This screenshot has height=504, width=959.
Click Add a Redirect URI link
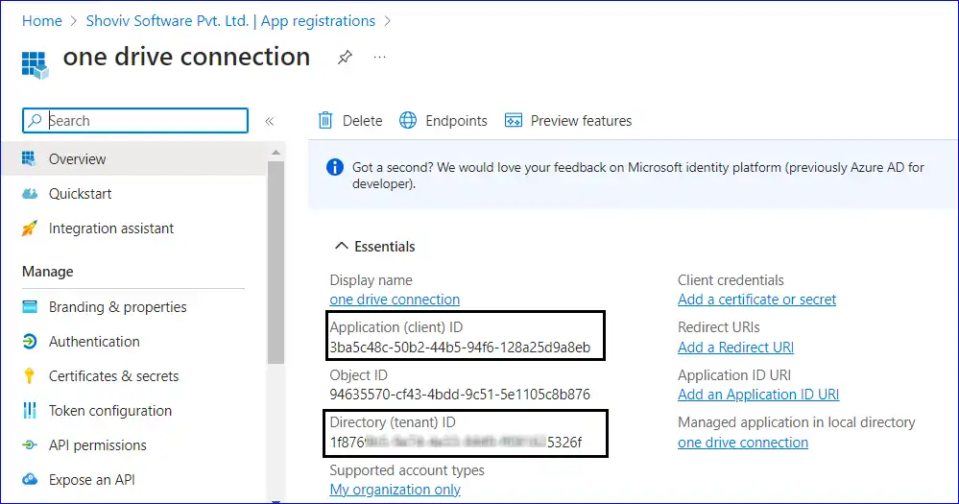(735, 348)
